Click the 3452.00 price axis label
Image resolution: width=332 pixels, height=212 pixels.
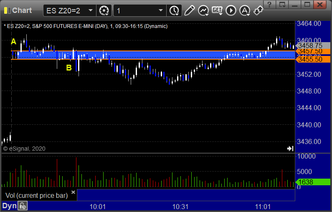pos(309,74)
